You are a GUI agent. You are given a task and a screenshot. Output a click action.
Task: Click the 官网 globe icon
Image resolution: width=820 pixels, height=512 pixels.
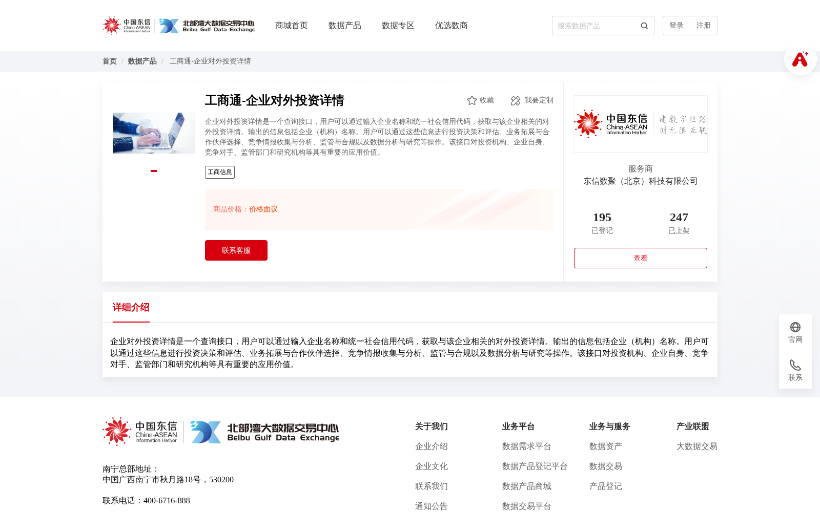coord(795,327)
